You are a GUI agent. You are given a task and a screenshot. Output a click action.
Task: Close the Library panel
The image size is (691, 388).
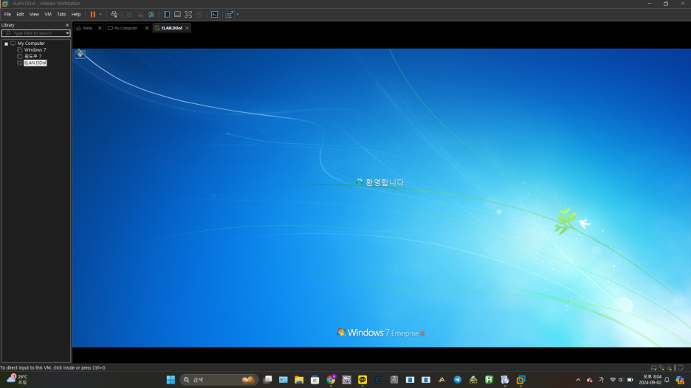[x=67, y=25]
